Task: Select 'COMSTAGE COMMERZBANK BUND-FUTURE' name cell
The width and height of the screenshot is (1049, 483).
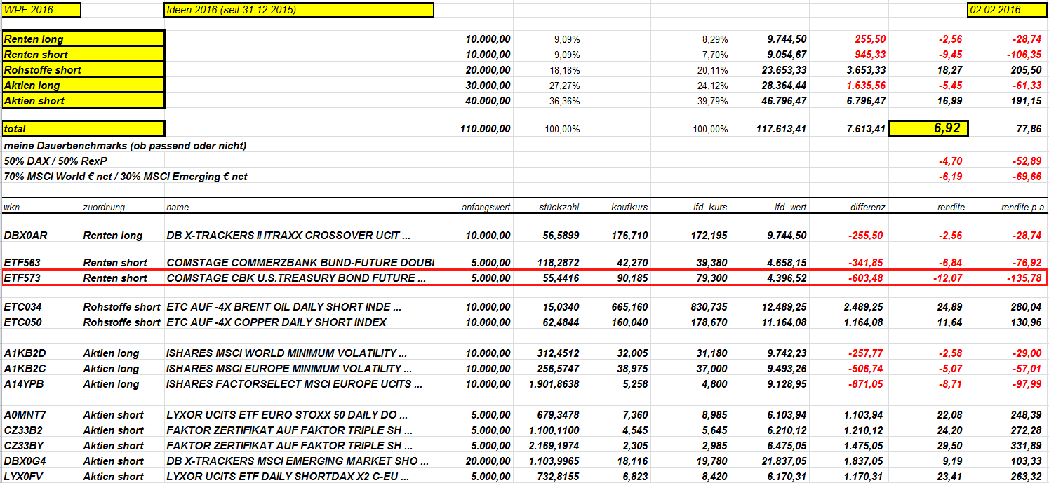Action: pyautogui.click(x=300, y=262)
